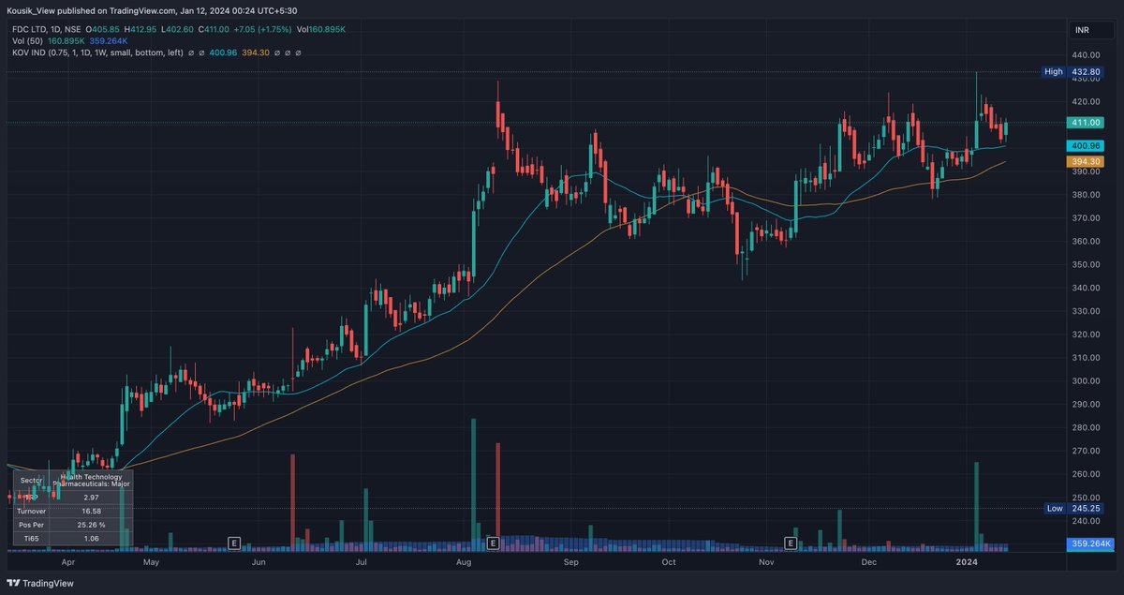Click the Turnover label in info table
Screen dimensions: 1124x595
coord(31,512)
